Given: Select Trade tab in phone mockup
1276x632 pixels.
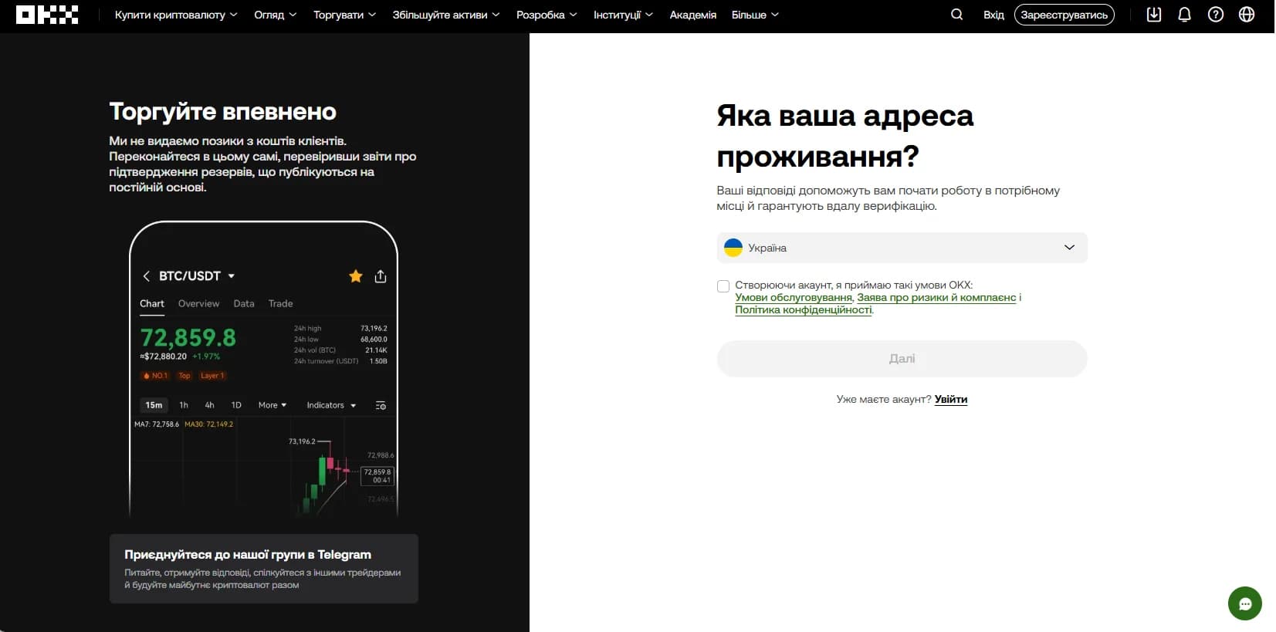Looking at the screenshot, I should pyautogui.click(x=280, y=304).
